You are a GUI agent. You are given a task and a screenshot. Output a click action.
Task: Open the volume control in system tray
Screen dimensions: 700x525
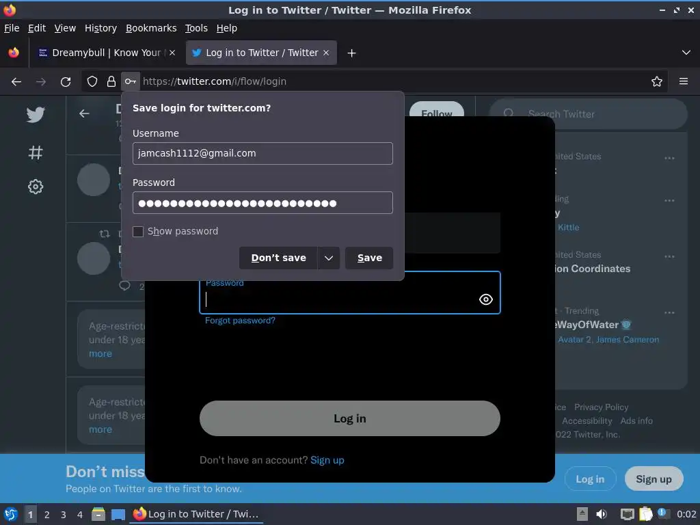(x=602, y=514)
